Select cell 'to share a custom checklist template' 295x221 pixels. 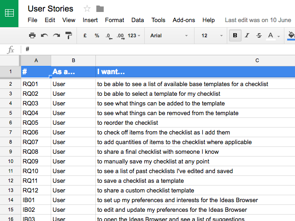[195, 190]
